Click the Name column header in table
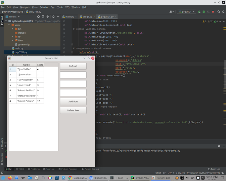This screenshot has height=181, width=226. (x=27, y=65)
